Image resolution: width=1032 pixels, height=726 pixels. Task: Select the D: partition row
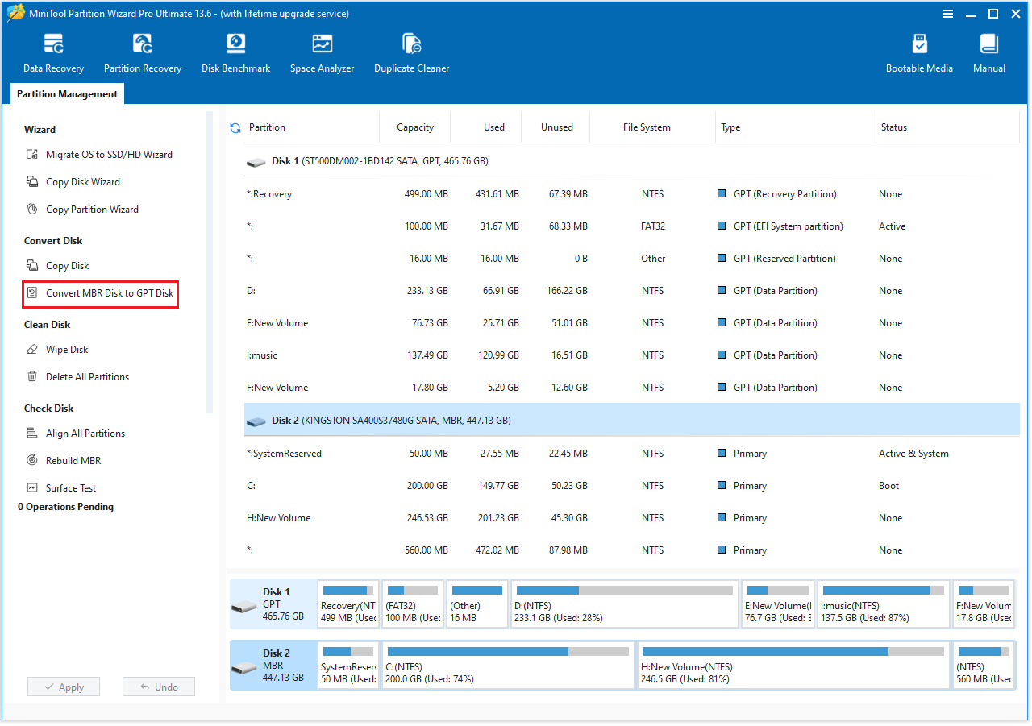tap(631, 291)
